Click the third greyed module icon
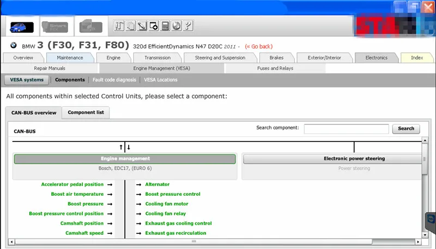This screenshot has height=249, width=436. click(x=91, y=27)
